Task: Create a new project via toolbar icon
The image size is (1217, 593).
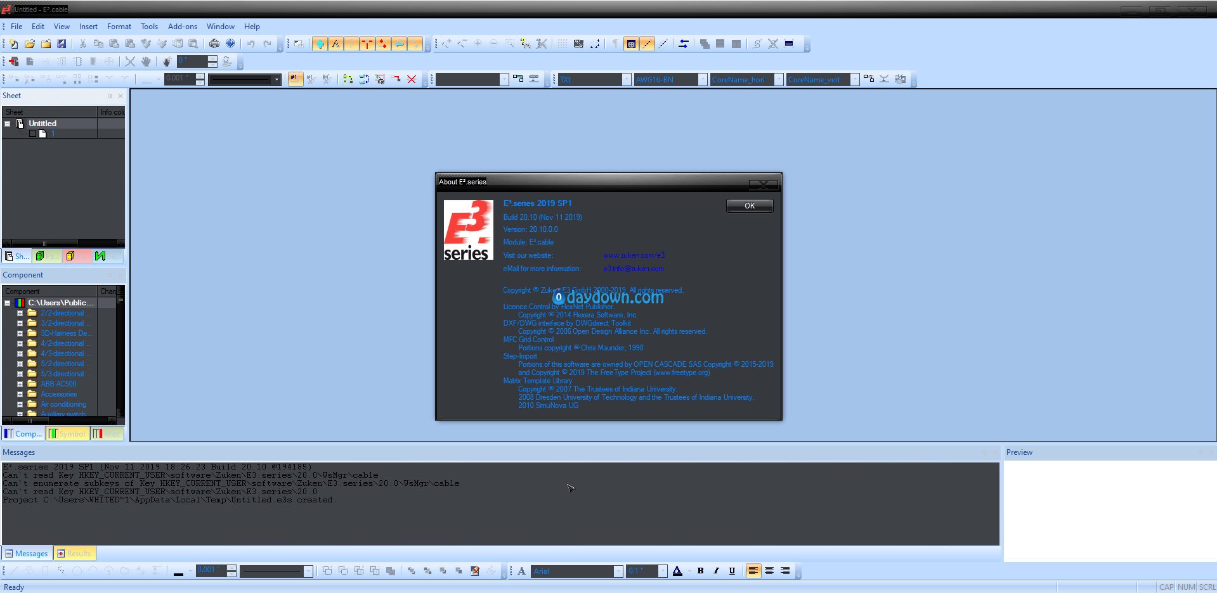Action: (x=13, y=44)
